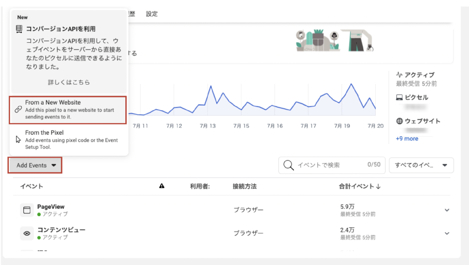Switch to the 設定 tab
The image size is (469, 265).
[152, 14]
